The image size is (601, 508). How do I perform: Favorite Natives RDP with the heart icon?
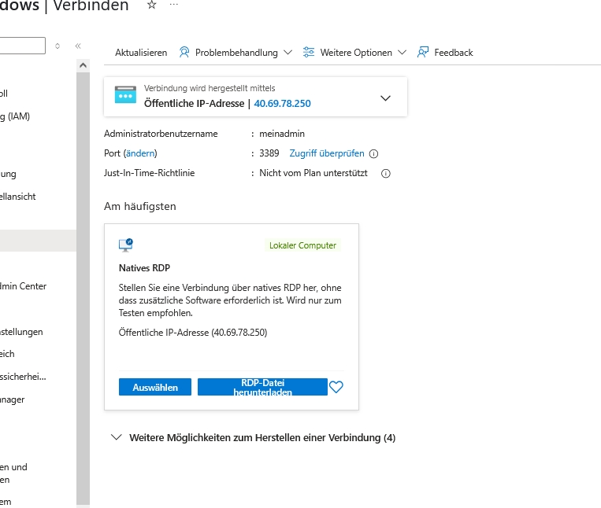click(x=336, y=387)
